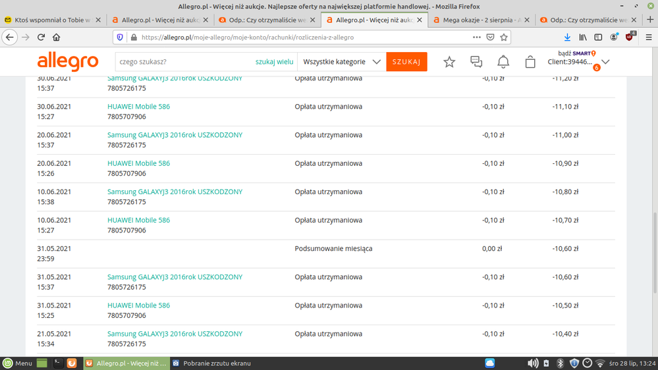Click the 'szukaj wielu' link
Viewport: 658px width, 370px height.
(x=275, y=62)
